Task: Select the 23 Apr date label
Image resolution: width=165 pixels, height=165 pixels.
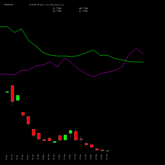Action: coord(6,157)
